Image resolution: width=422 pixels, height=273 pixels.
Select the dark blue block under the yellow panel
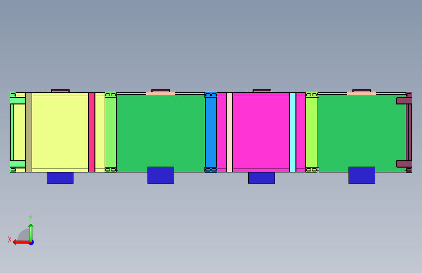pyautogui.click(x=60, y=178)
